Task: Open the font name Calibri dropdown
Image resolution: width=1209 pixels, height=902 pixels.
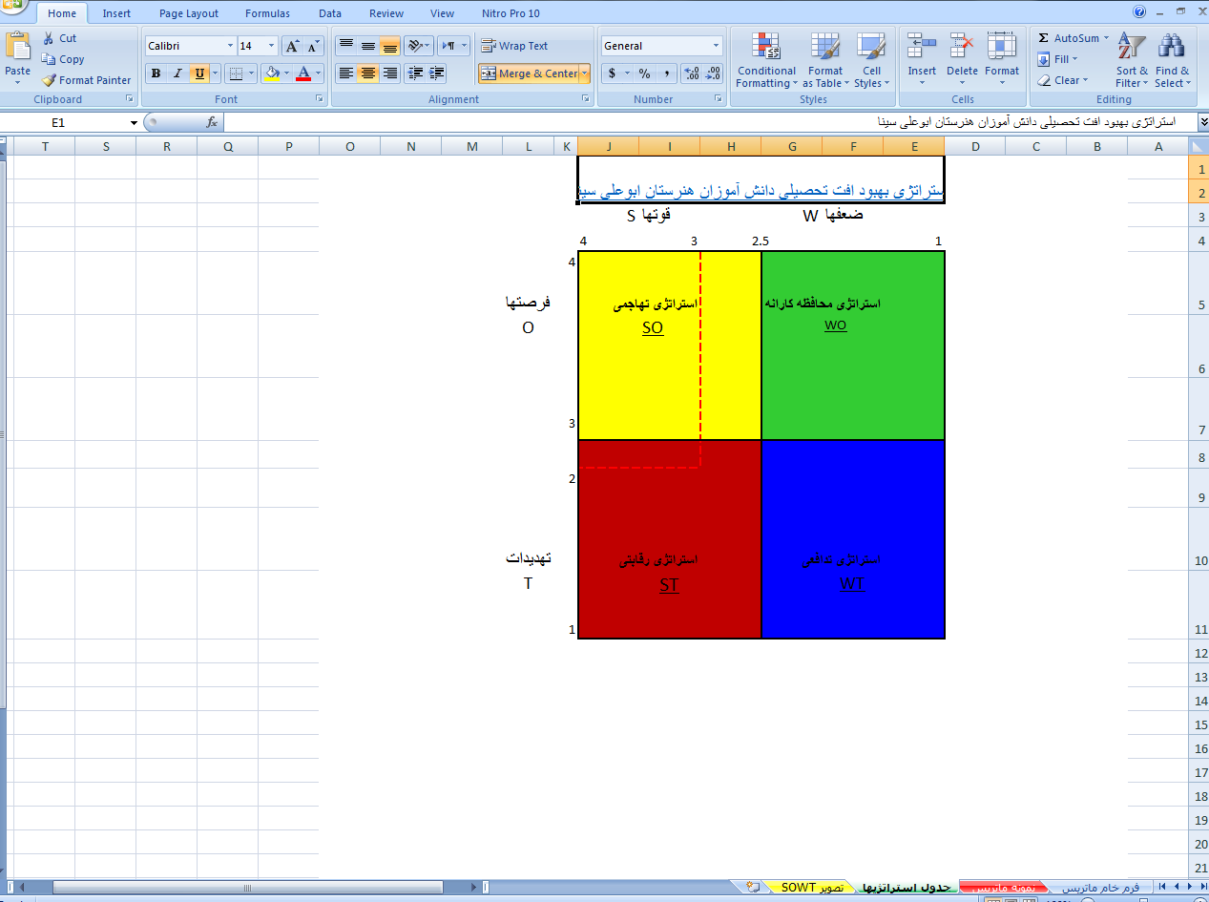Action: [x=230, y=46]
